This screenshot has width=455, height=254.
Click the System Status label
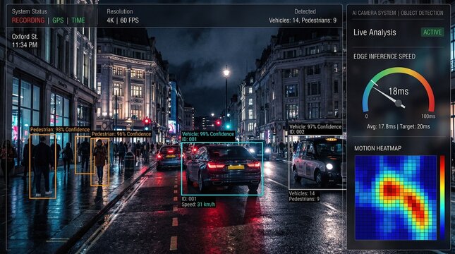point(30,11)
